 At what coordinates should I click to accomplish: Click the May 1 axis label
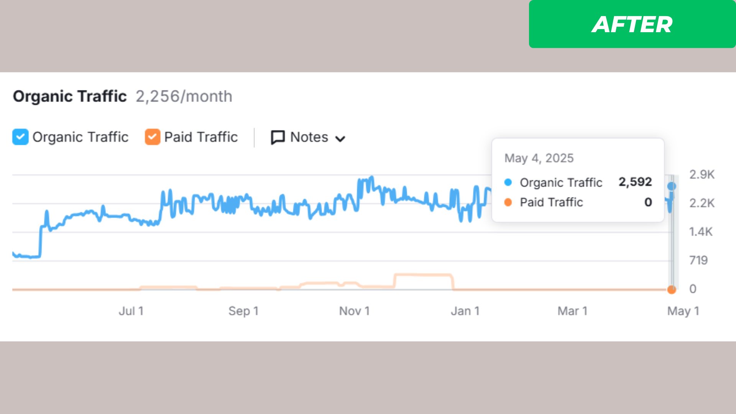tap(683, 311)
